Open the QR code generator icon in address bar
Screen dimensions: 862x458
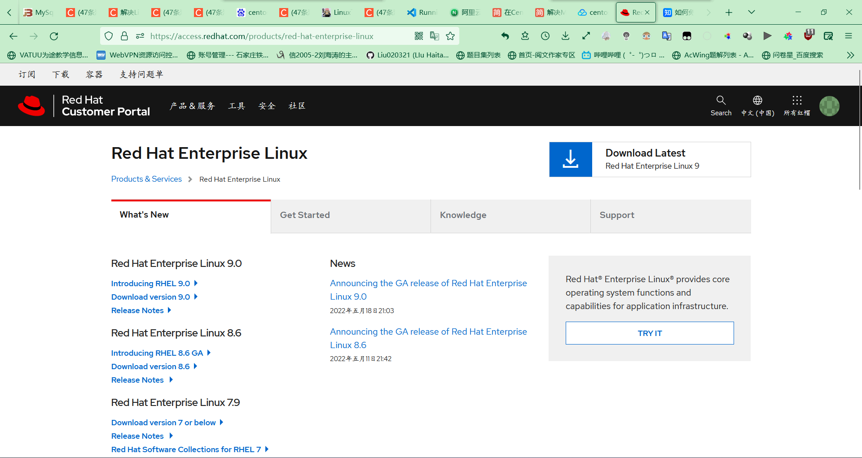pyautogui.click(x=419, y=36)
